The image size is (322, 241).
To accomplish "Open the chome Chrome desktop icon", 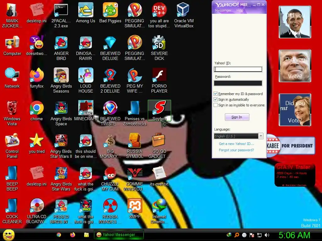I will pos(36,111).
